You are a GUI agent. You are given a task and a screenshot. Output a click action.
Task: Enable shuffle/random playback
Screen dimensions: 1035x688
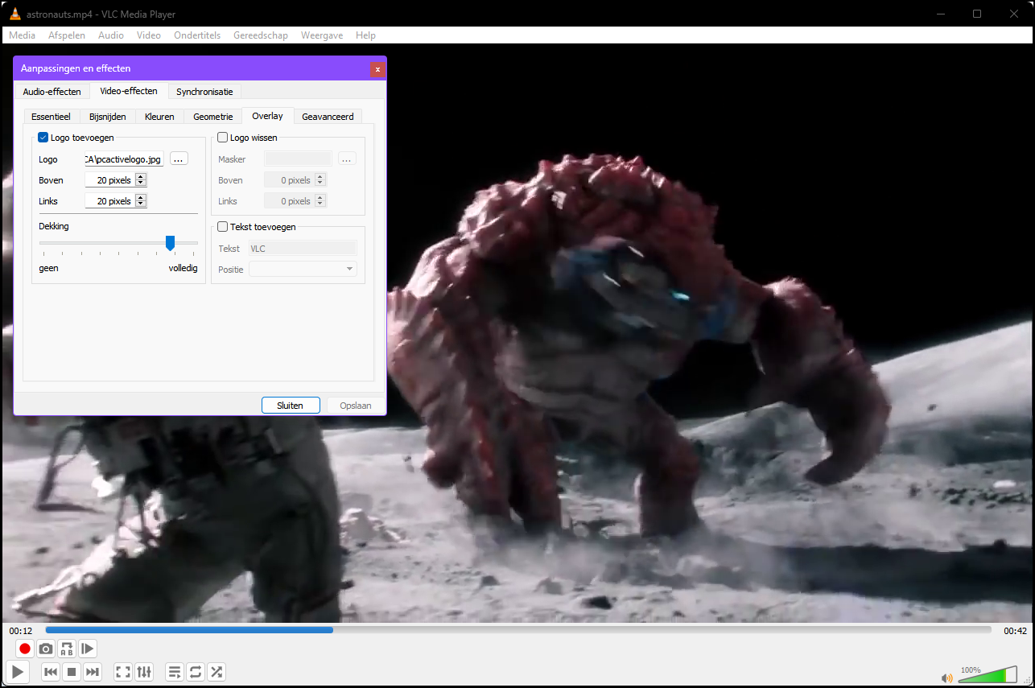216,672
